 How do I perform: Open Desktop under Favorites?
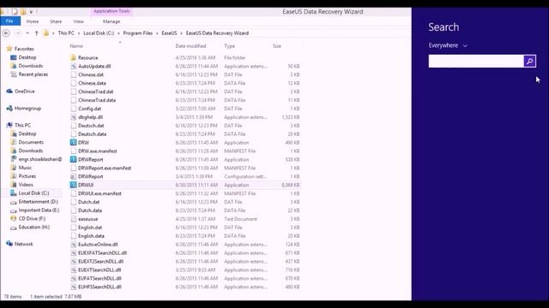pos(27,57)
